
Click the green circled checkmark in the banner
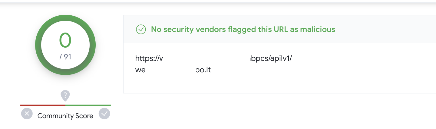[141, 29]
